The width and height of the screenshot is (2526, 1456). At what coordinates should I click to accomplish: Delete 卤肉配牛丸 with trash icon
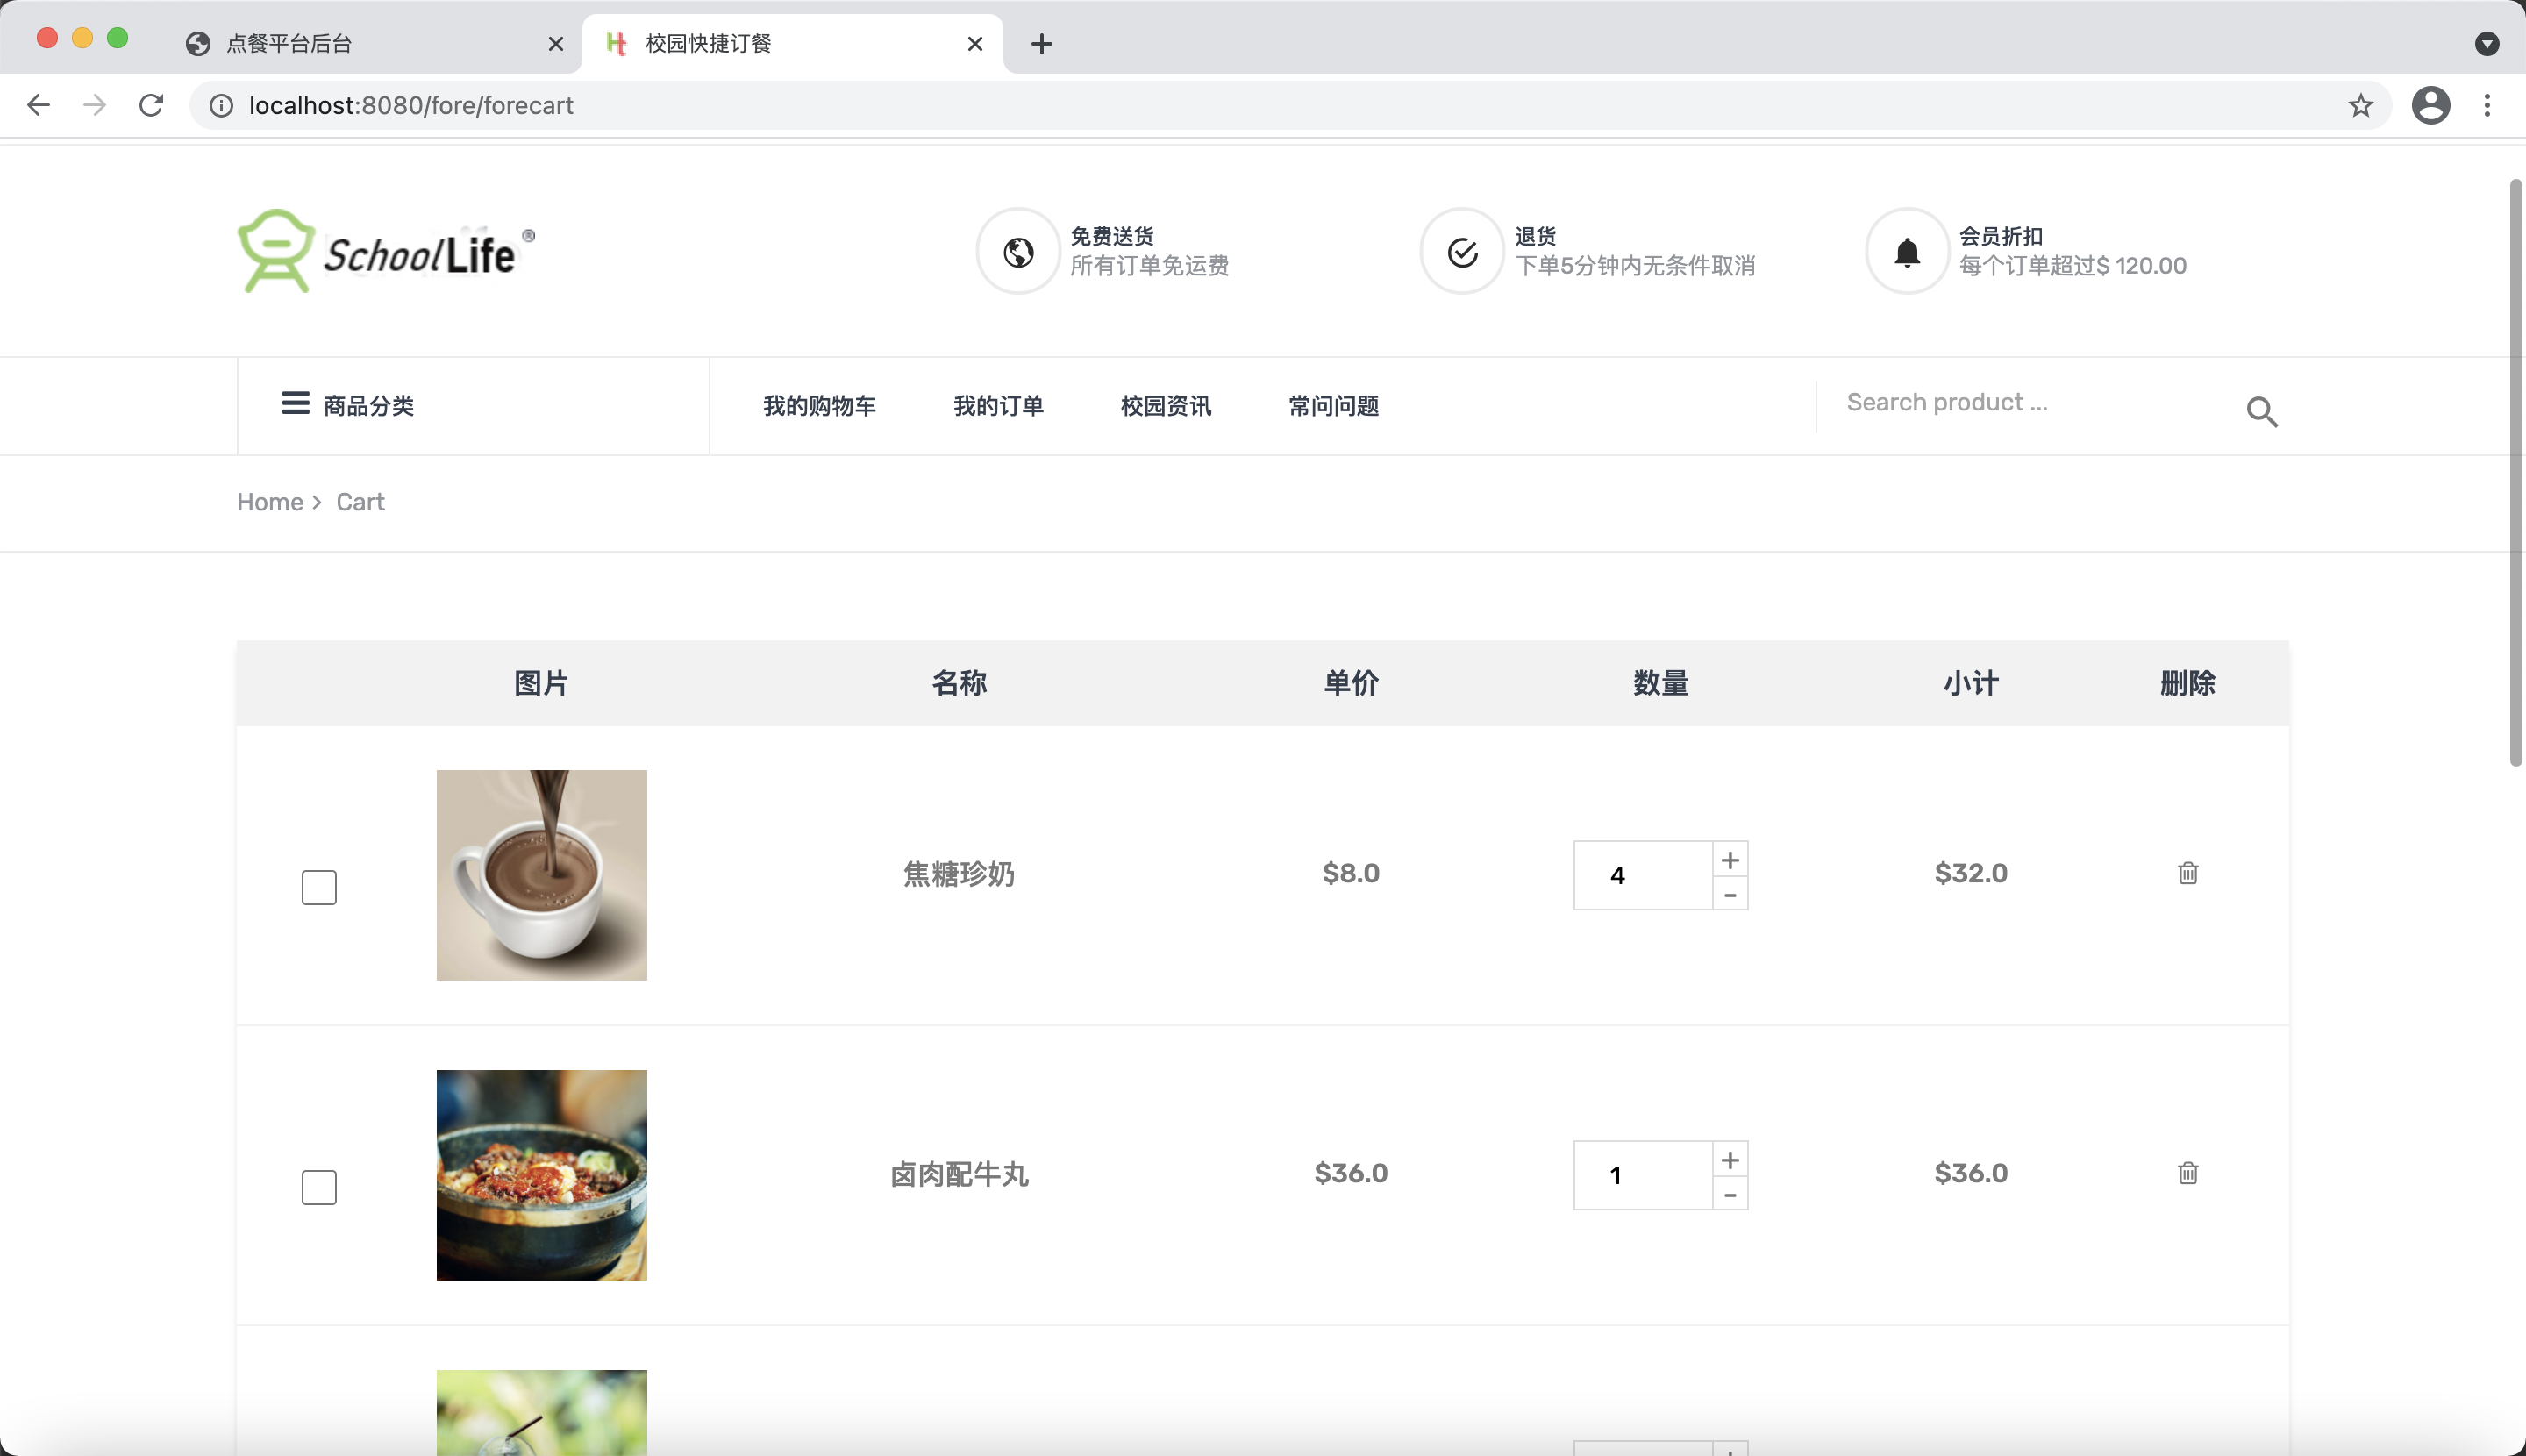[x=2187, y=1173]
